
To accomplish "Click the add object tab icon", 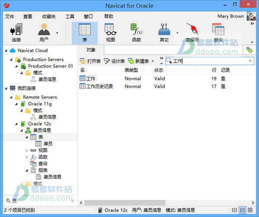I will point(249,50).
